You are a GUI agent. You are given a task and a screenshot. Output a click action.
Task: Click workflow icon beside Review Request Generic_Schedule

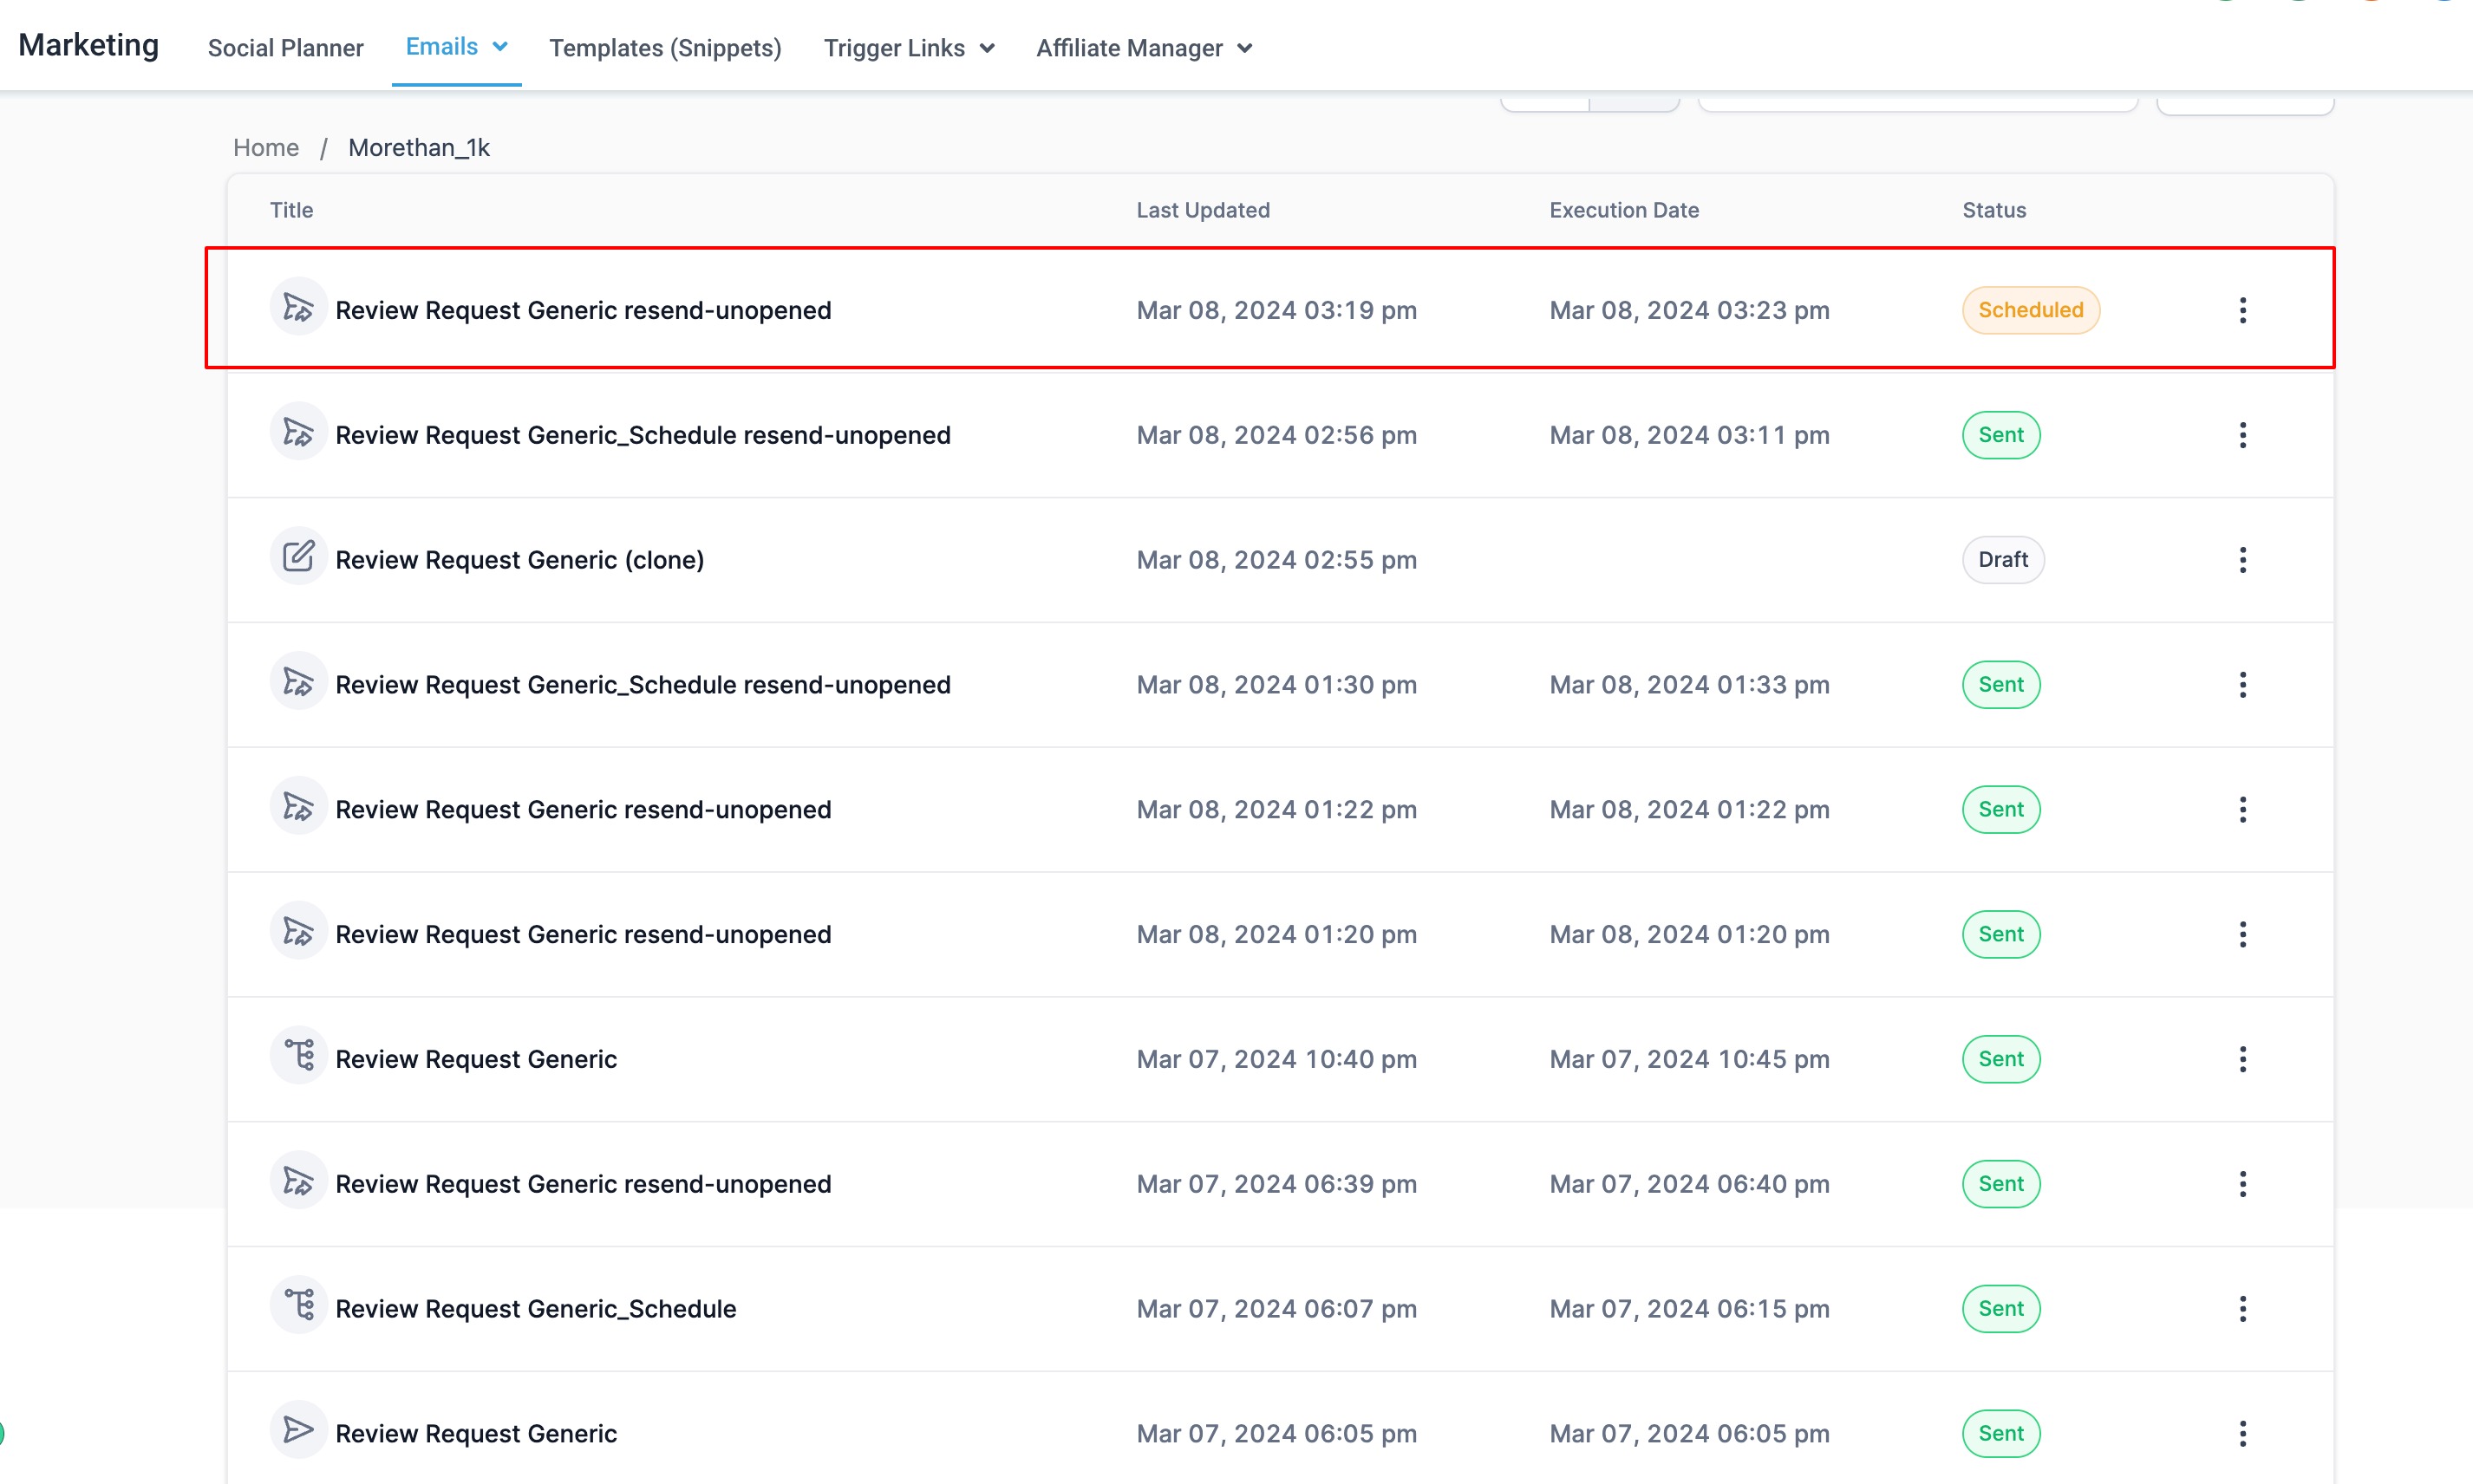pyautogui.click(x=298, y=1305)
